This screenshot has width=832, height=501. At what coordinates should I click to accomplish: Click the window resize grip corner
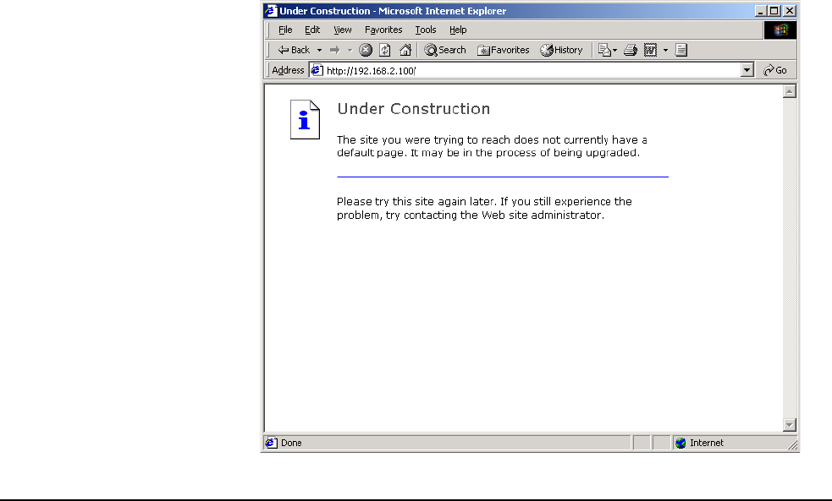click(x=793, y=445)
